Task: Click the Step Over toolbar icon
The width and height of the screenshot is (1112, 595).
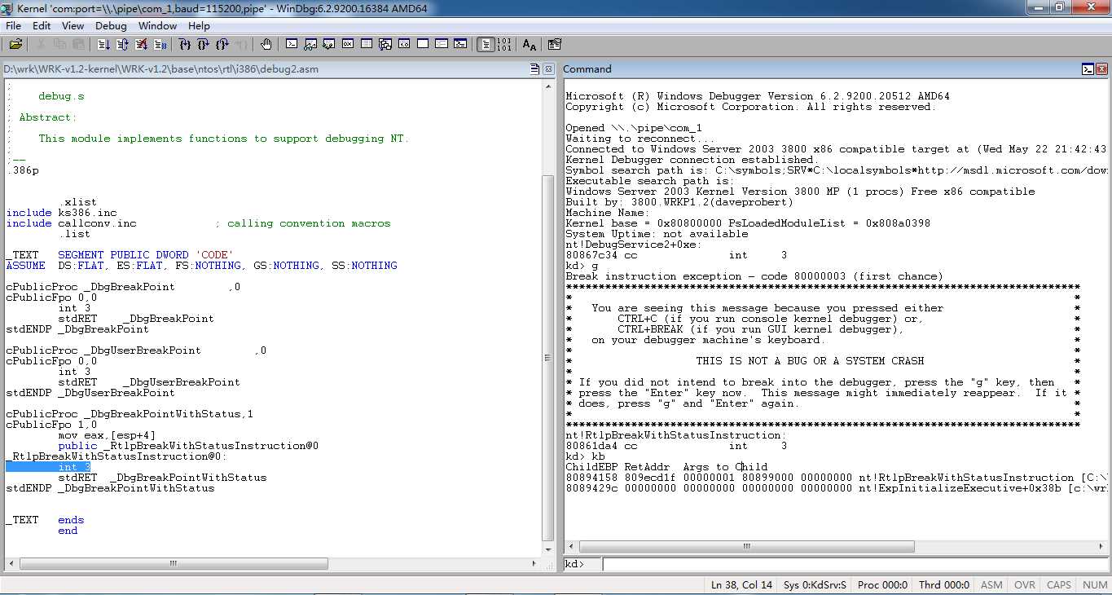Action: [x=203, y=44]
